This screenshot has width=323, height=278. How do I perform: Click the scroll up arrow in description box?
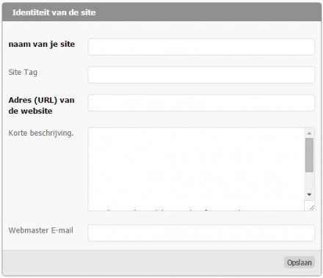tap(309, 133)
